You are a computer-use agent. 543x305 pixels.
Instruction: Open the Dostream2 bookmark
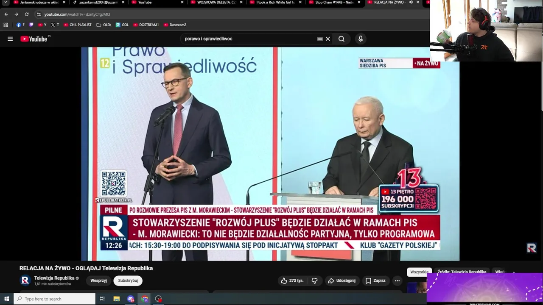[x=175, y=25]
